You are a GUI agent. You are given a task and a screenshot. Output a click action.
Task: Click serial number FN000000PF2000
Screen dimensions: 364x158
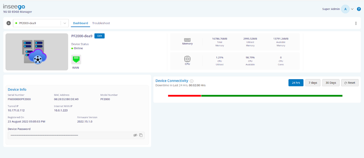coord(19,99)
